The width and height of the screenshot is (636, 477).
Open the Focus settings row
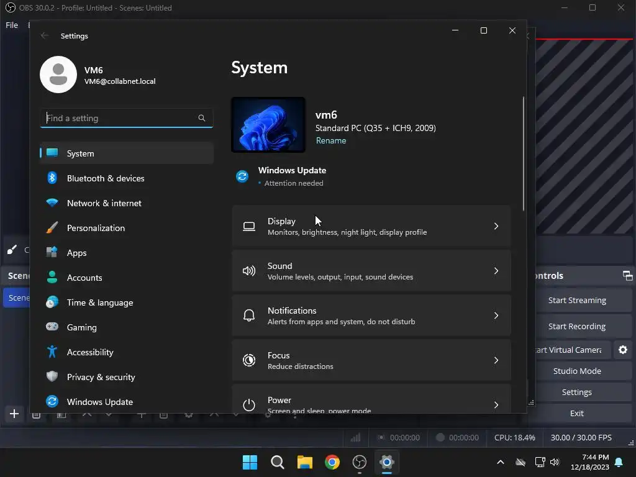pos(371,360)
